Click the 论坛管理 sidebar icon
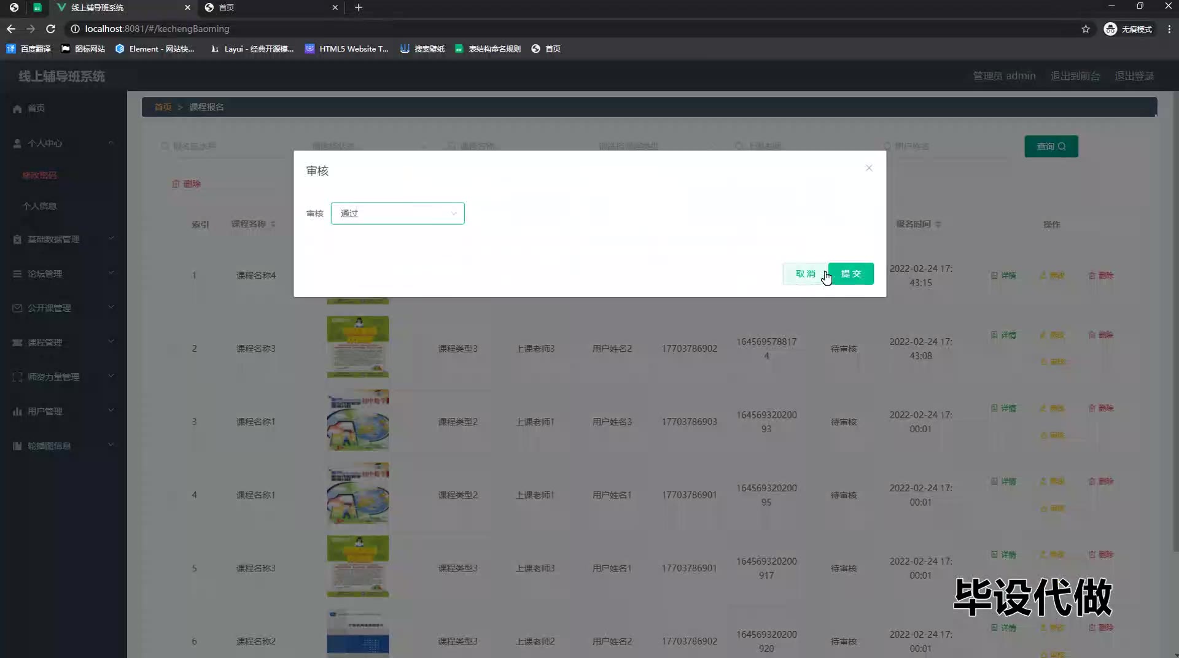The height and width of the screenshot is (658, 1179). click(x=17, y=274)
